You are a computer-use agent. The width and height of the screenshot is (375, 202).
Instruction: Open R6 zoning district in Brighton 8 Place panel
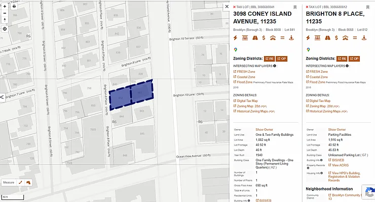tap(342, 59)
